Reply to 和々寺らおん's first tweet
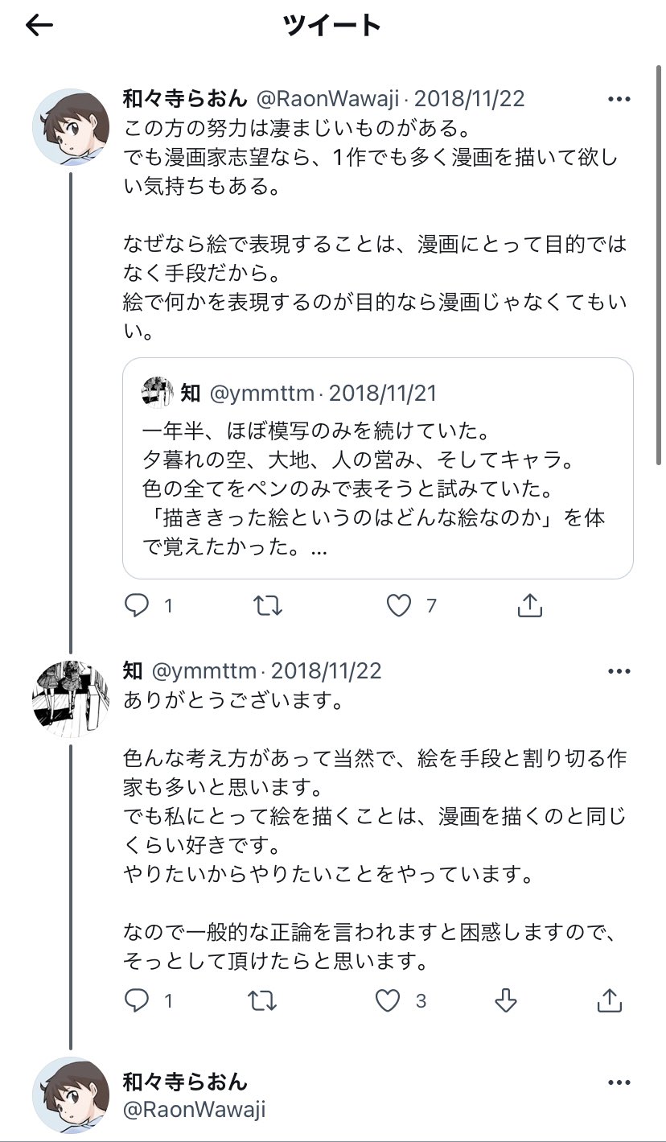The image size is (666, 1142). [138, 605]
